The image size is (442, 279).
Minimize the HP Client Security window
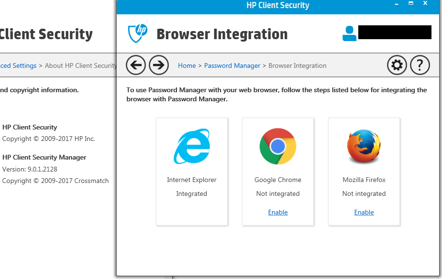point(396,4)
